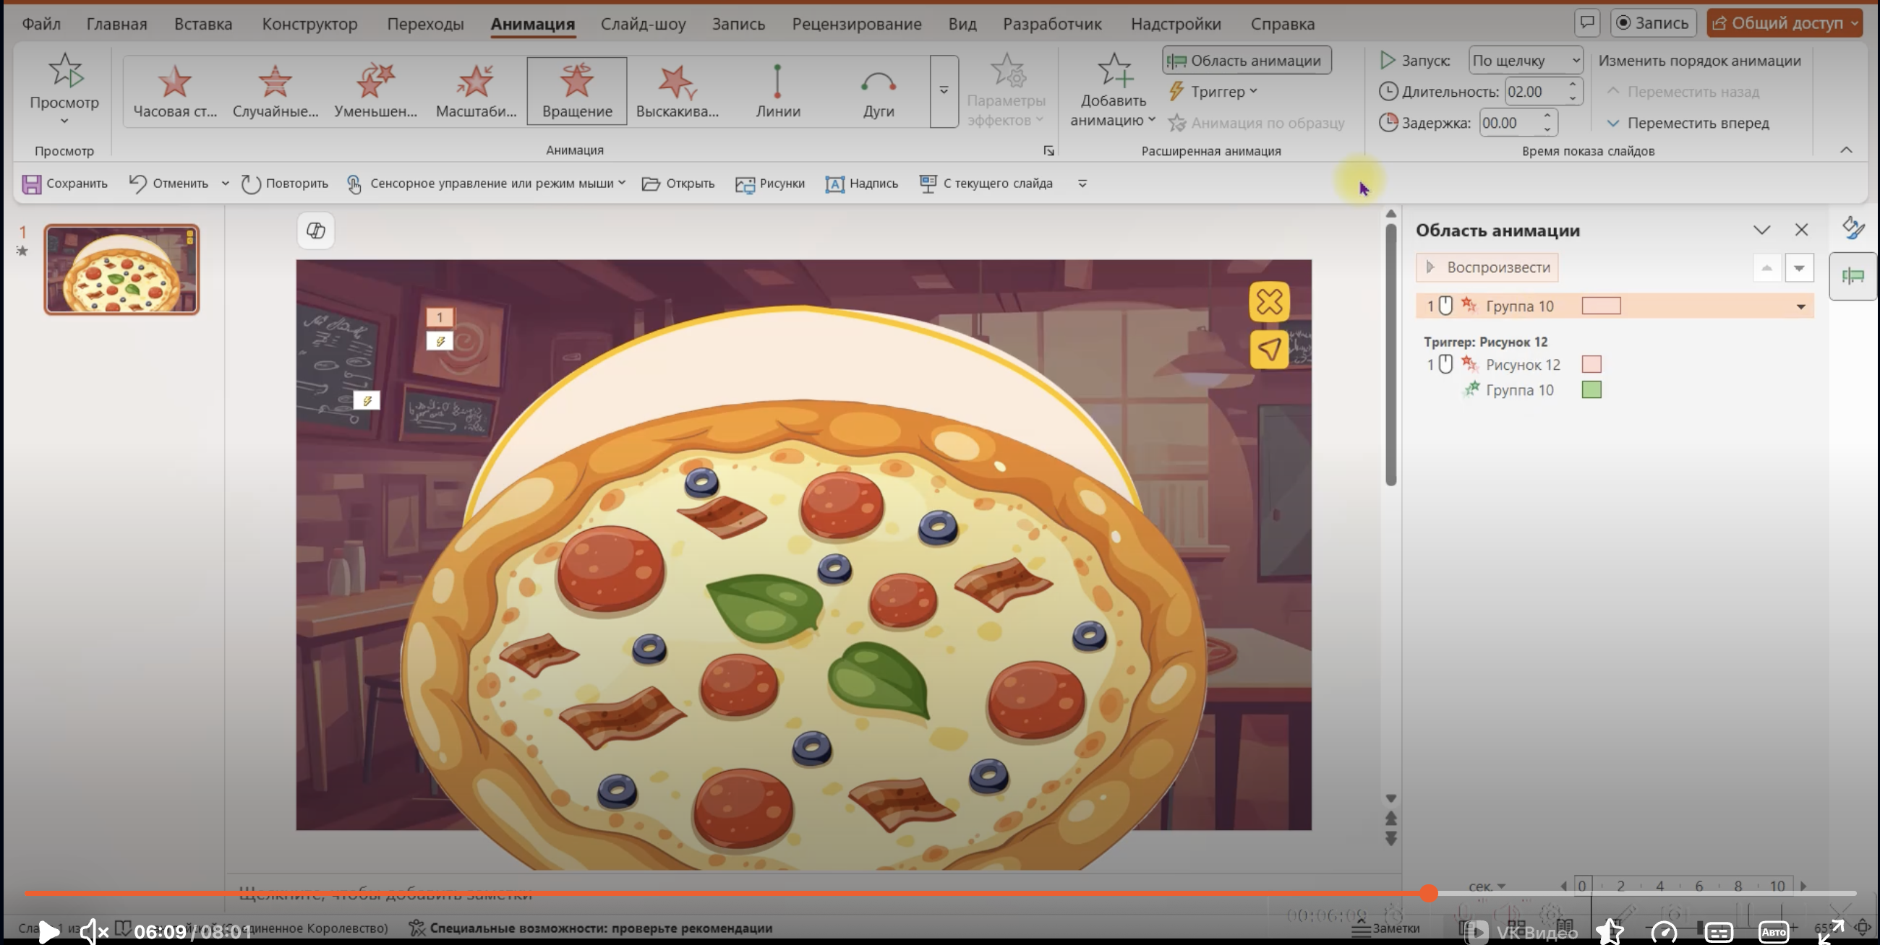1880x945 pixels.
Task: Expand the animation effects gallery
Action: [944, 90]
